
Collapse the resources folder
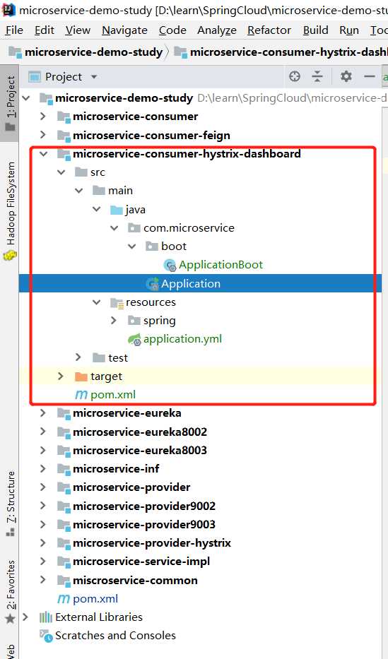(x=97, y=302)
